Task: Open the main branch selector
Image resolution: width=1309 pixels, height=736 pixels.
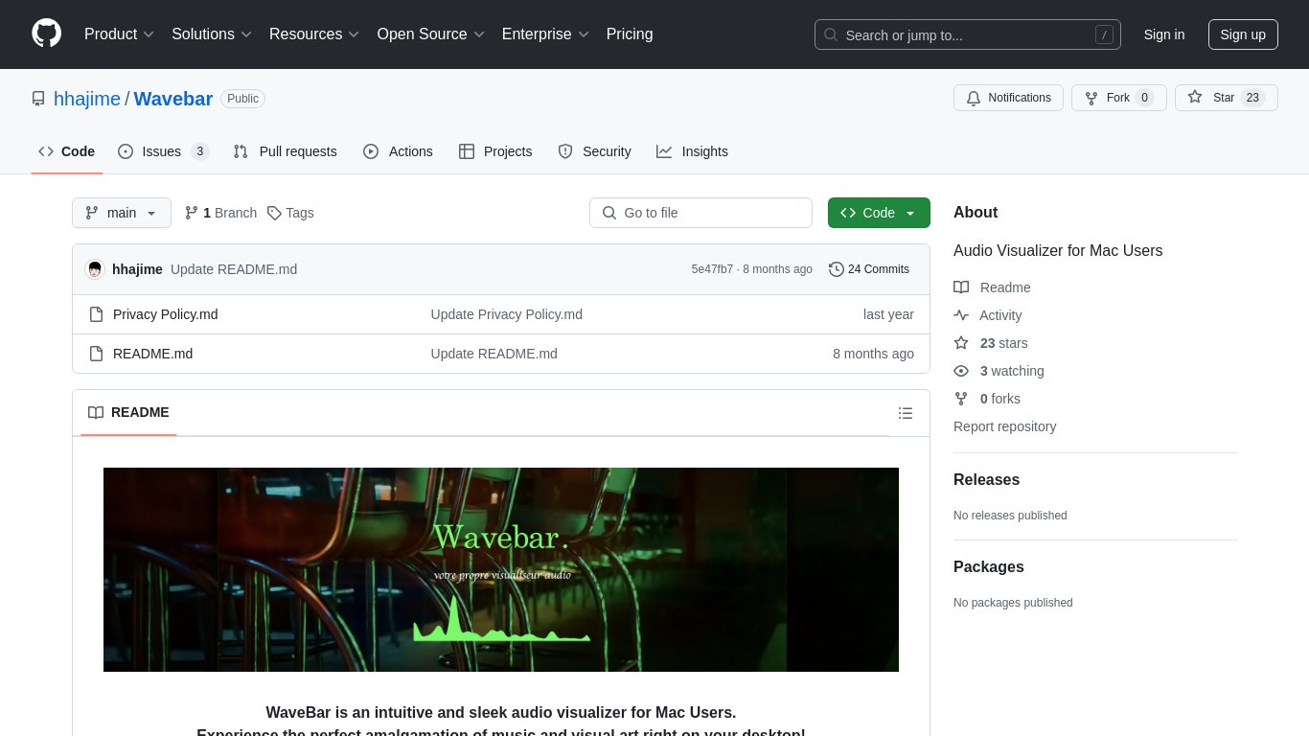Action: point(122,213)
